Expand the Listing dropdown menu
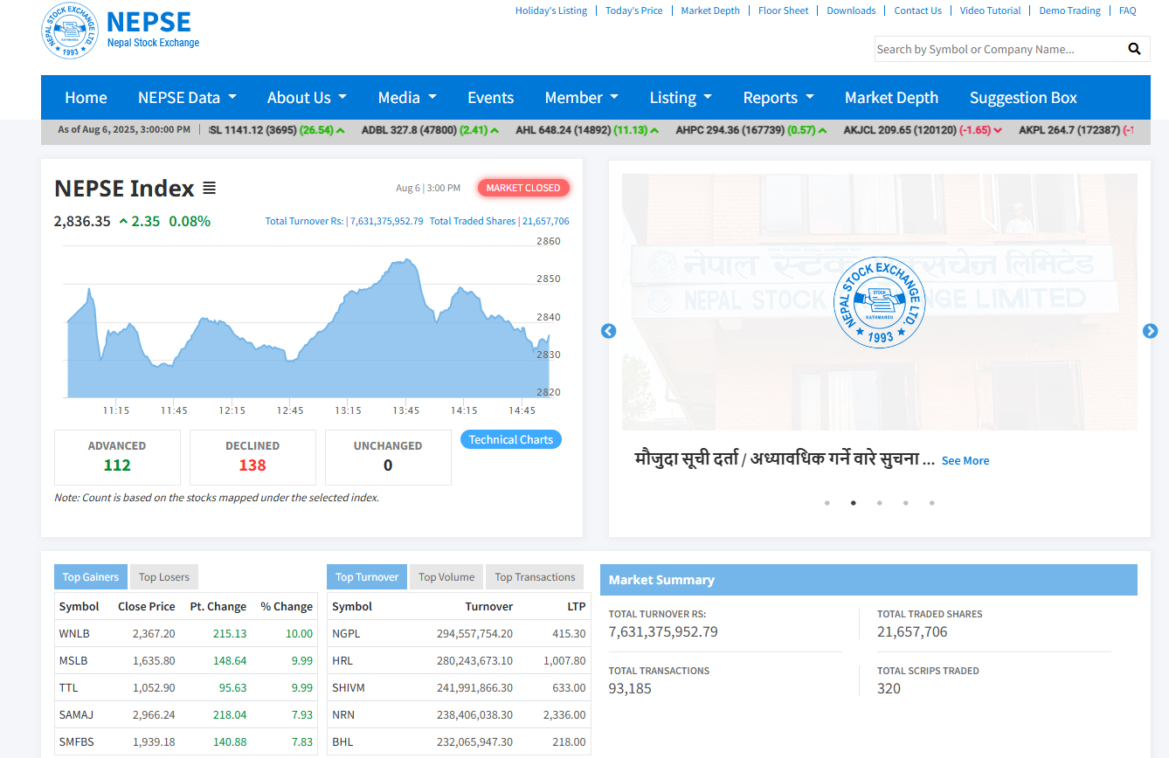 680,98
